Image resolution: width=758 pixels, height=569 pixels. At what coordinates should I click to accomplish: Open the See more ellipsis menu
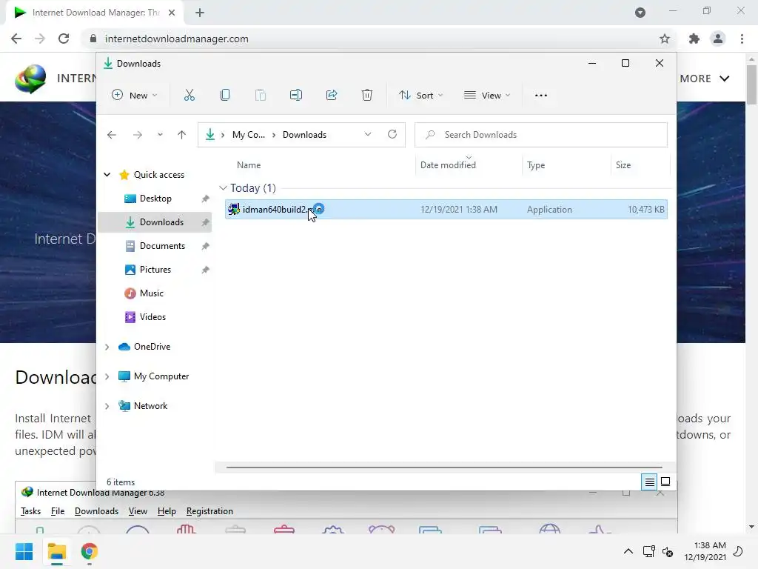[541, 96]
